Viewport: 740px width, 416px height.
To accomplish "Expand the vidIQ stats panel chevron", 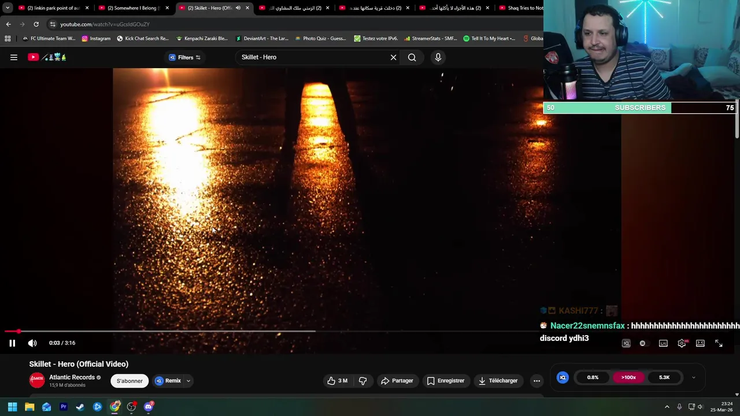I will point(694,377).
